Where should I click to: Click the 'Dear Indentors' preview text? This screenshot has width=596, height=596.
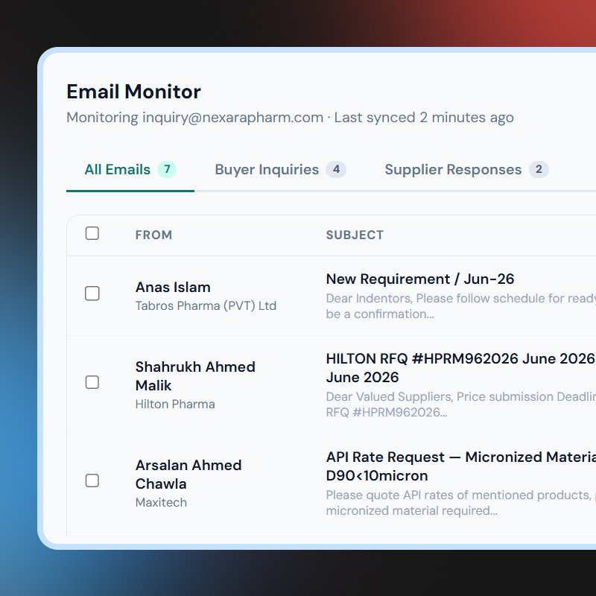(x=460, y=306)
